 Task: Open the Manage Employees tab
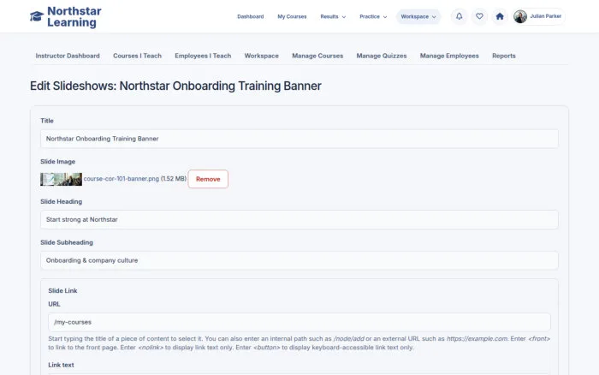[449, 56]
